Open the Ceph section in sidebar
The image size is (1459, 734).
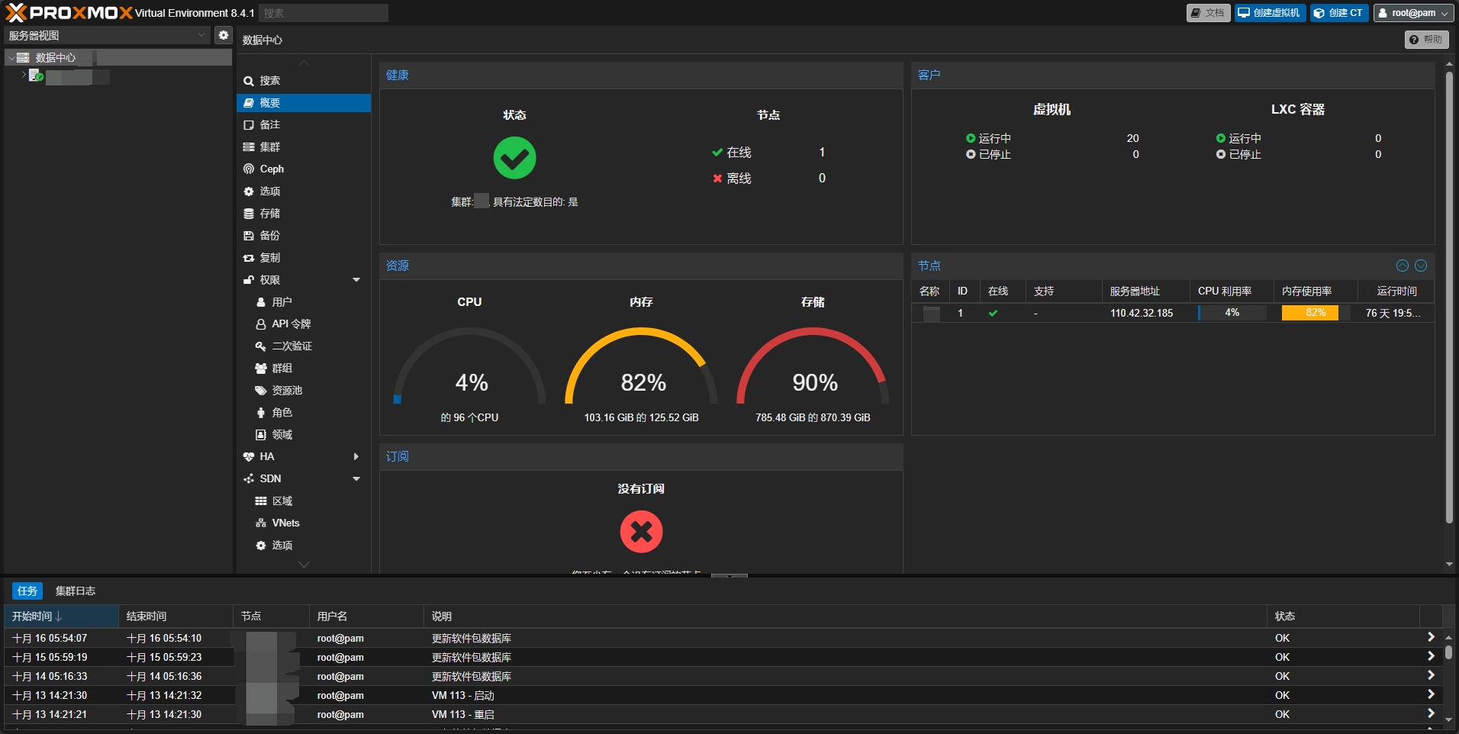coord(272,169)
